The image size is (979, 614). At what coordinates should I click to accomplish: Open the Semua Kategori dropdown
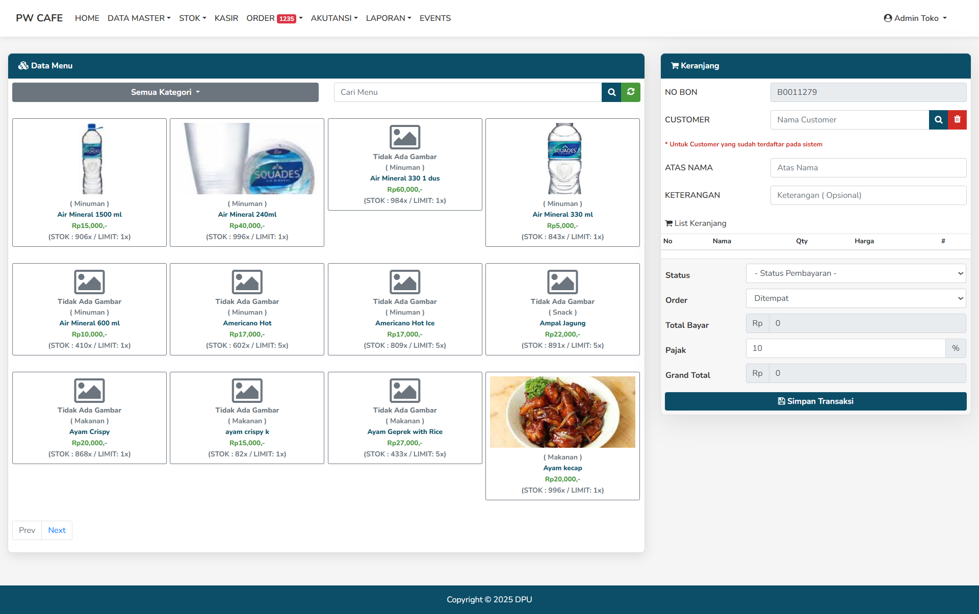tap(165, 92)
